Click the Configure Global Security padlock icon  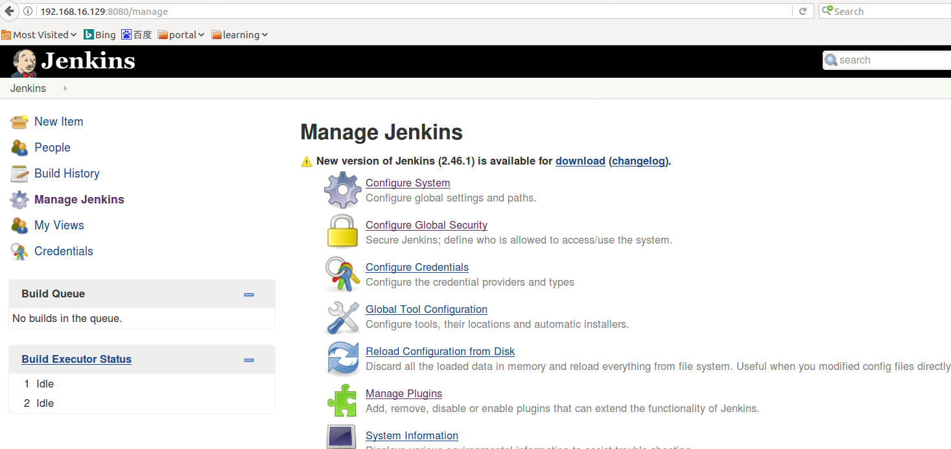click(x=342, y=231)
